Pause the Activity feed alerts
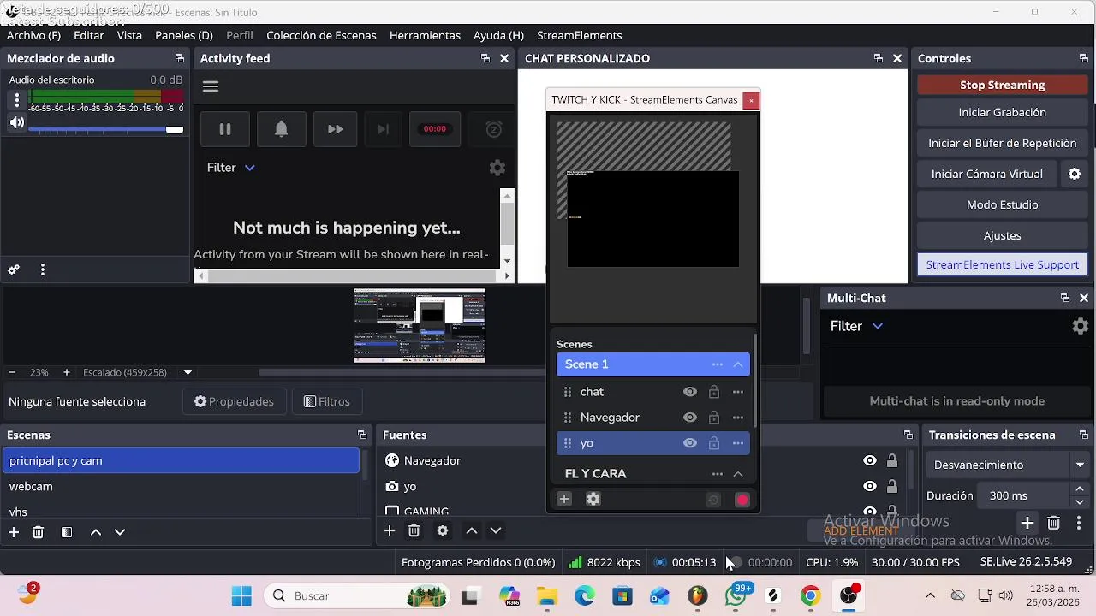Screen dimensions: 1096x616 (225, 129)
